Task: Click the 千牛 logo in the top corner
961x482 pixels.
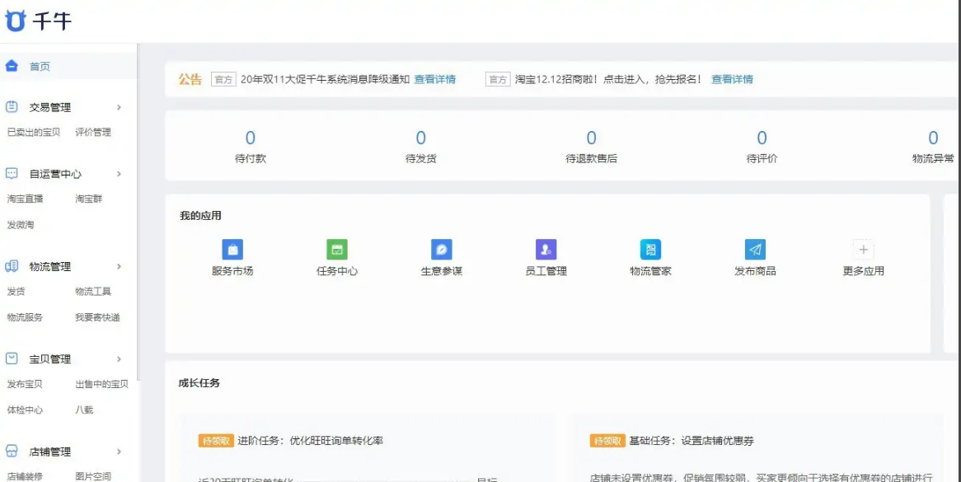Action: (37, 21)
